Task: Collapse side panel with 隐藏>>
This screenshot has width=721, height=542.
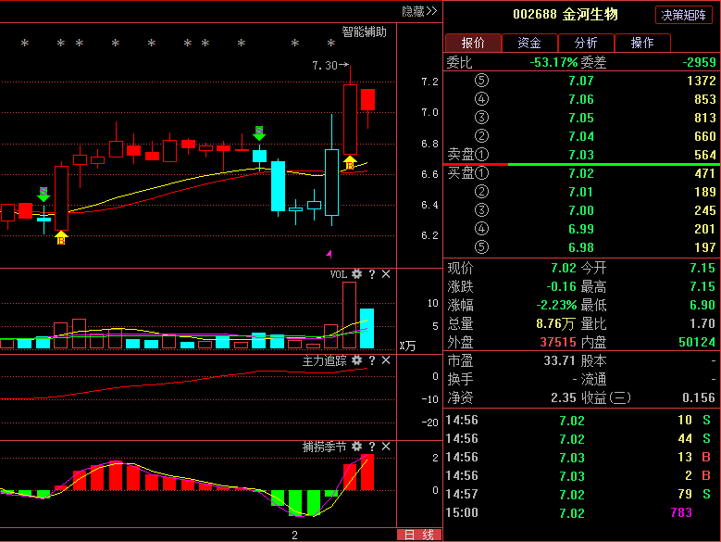Action: pos(418,11)
